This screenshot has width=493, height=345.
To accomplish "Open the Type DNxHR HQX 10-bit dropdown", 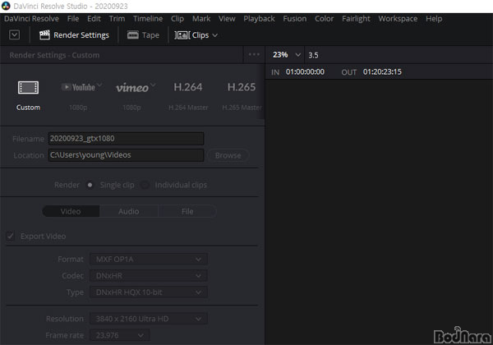I will pos(149,292).
